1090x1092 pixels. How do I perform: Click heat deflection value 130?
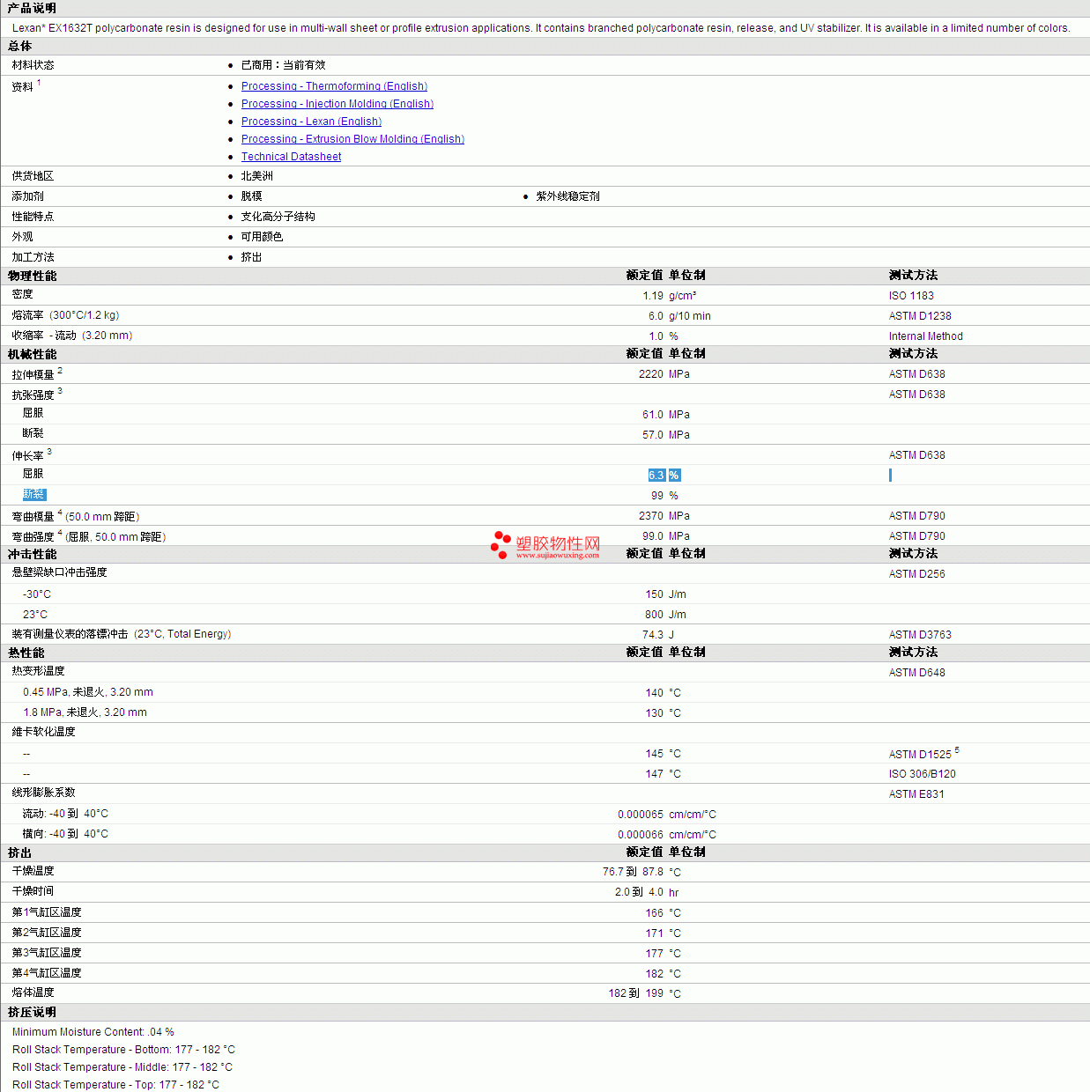pos(654,713)
